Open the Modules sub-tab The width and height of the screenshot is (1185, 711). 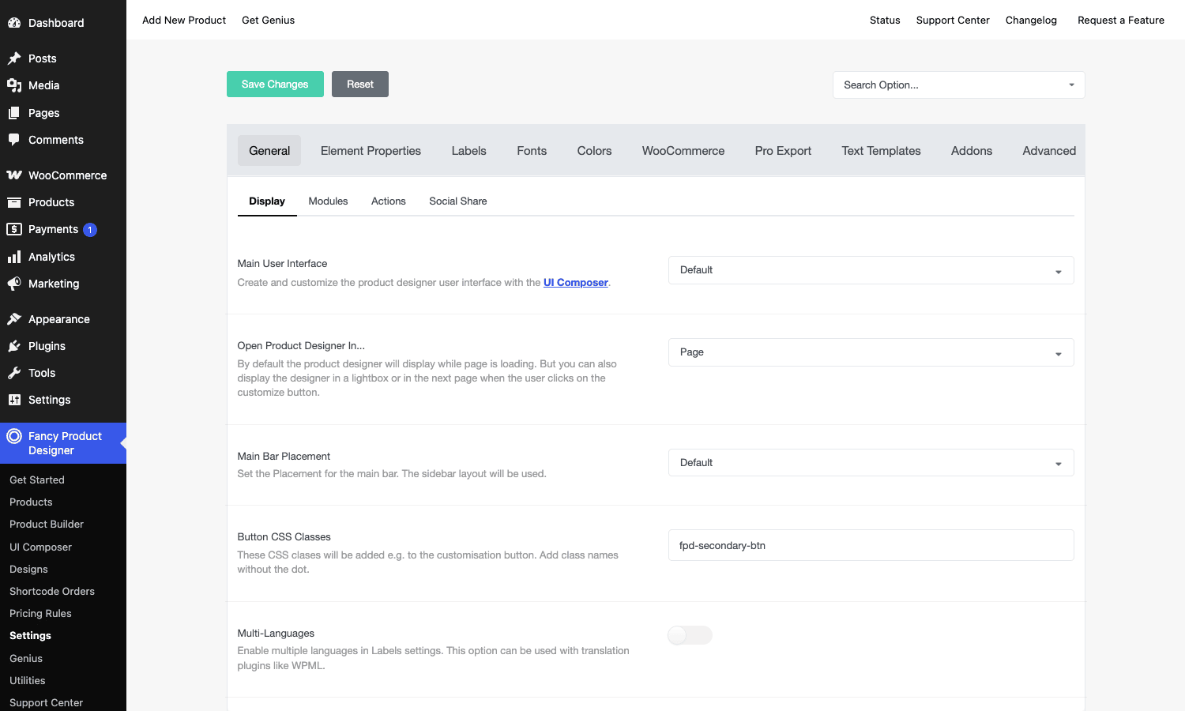tap(328, 201)
